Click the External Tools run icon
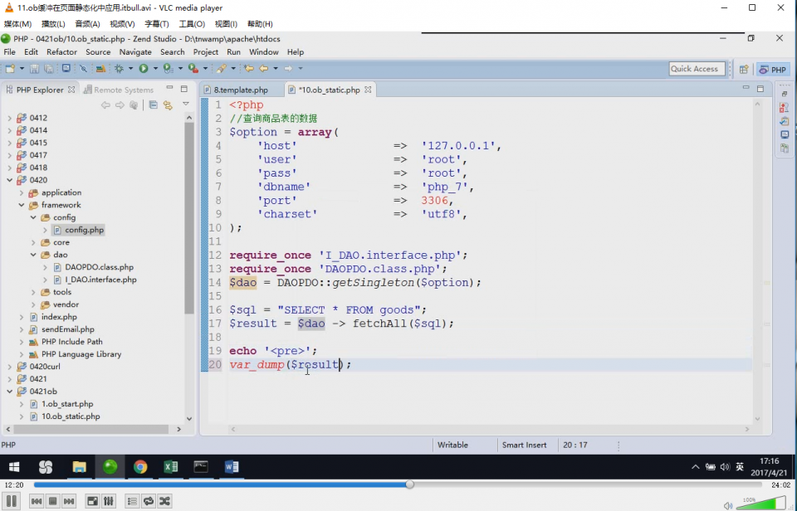 click(x=193, y=69)
